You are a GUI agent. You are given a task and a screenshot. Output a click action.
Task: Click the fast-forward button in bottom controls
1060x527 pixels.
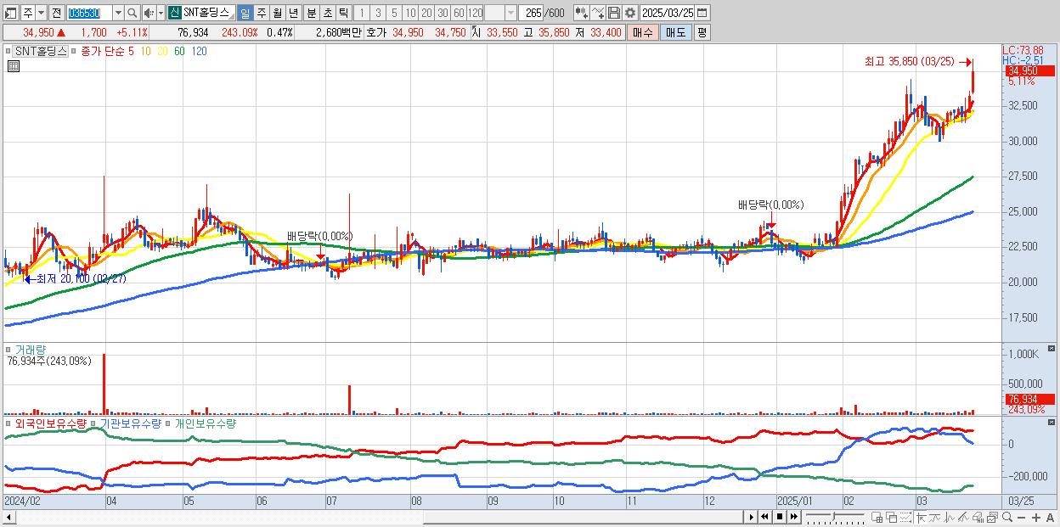click(x=793, y=517)
